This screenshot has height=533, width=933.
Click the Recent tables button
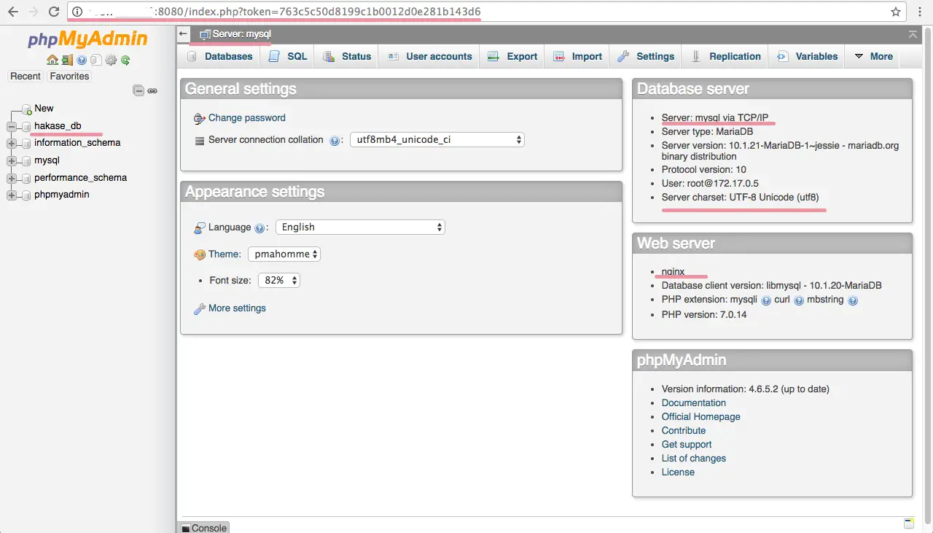point(26,76)
